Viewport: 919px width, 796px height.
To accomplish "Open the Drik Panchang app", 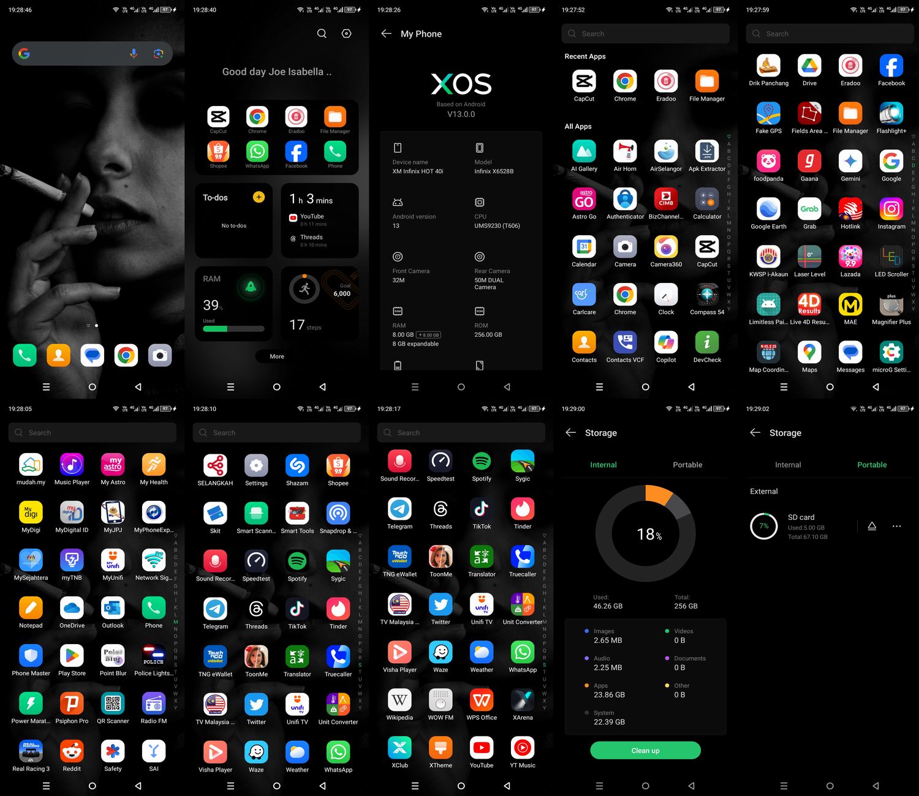I will coord(768,66).
